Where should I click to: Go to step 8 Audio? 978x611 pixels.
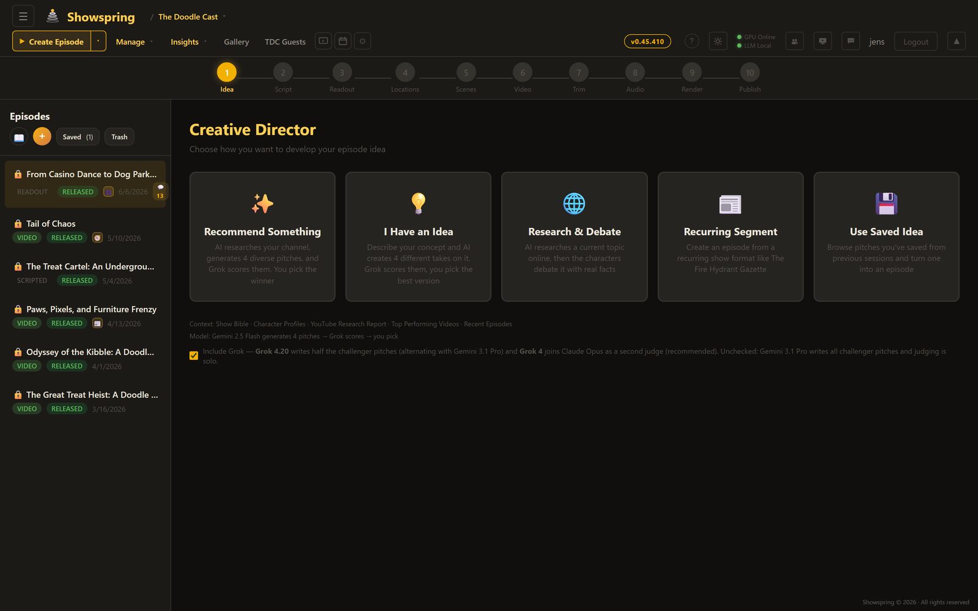[x=635, y=78]
